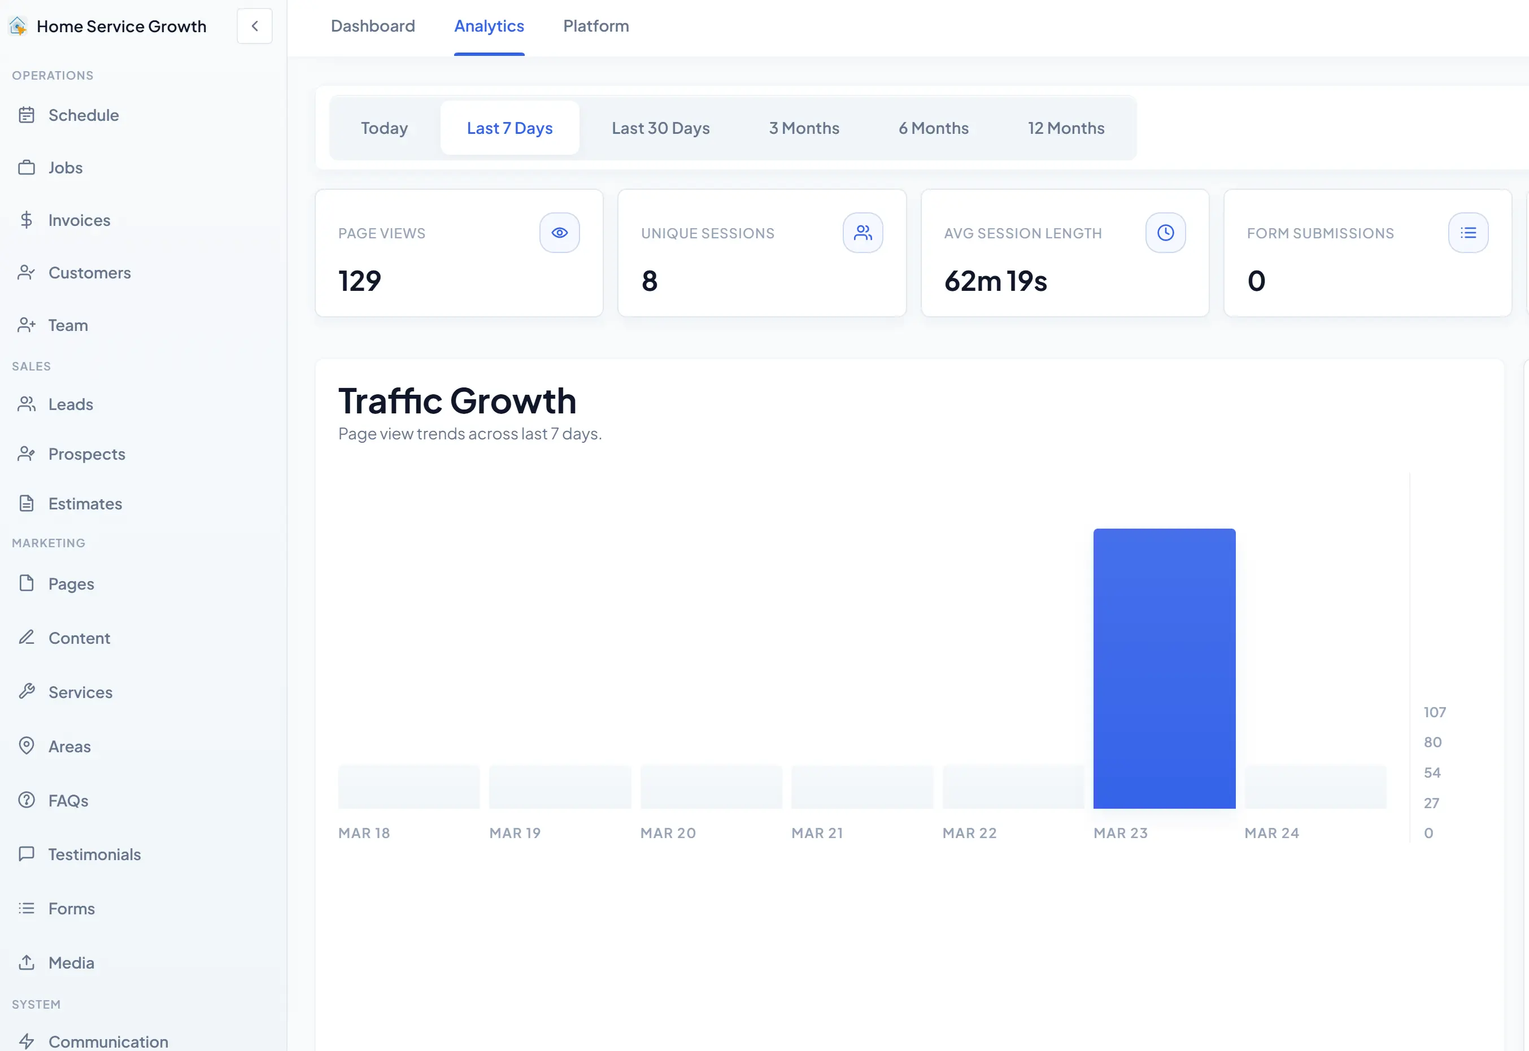Screen dimensions: 1529x1051
Task: Open the Testimonials page link
Action: 94,854
